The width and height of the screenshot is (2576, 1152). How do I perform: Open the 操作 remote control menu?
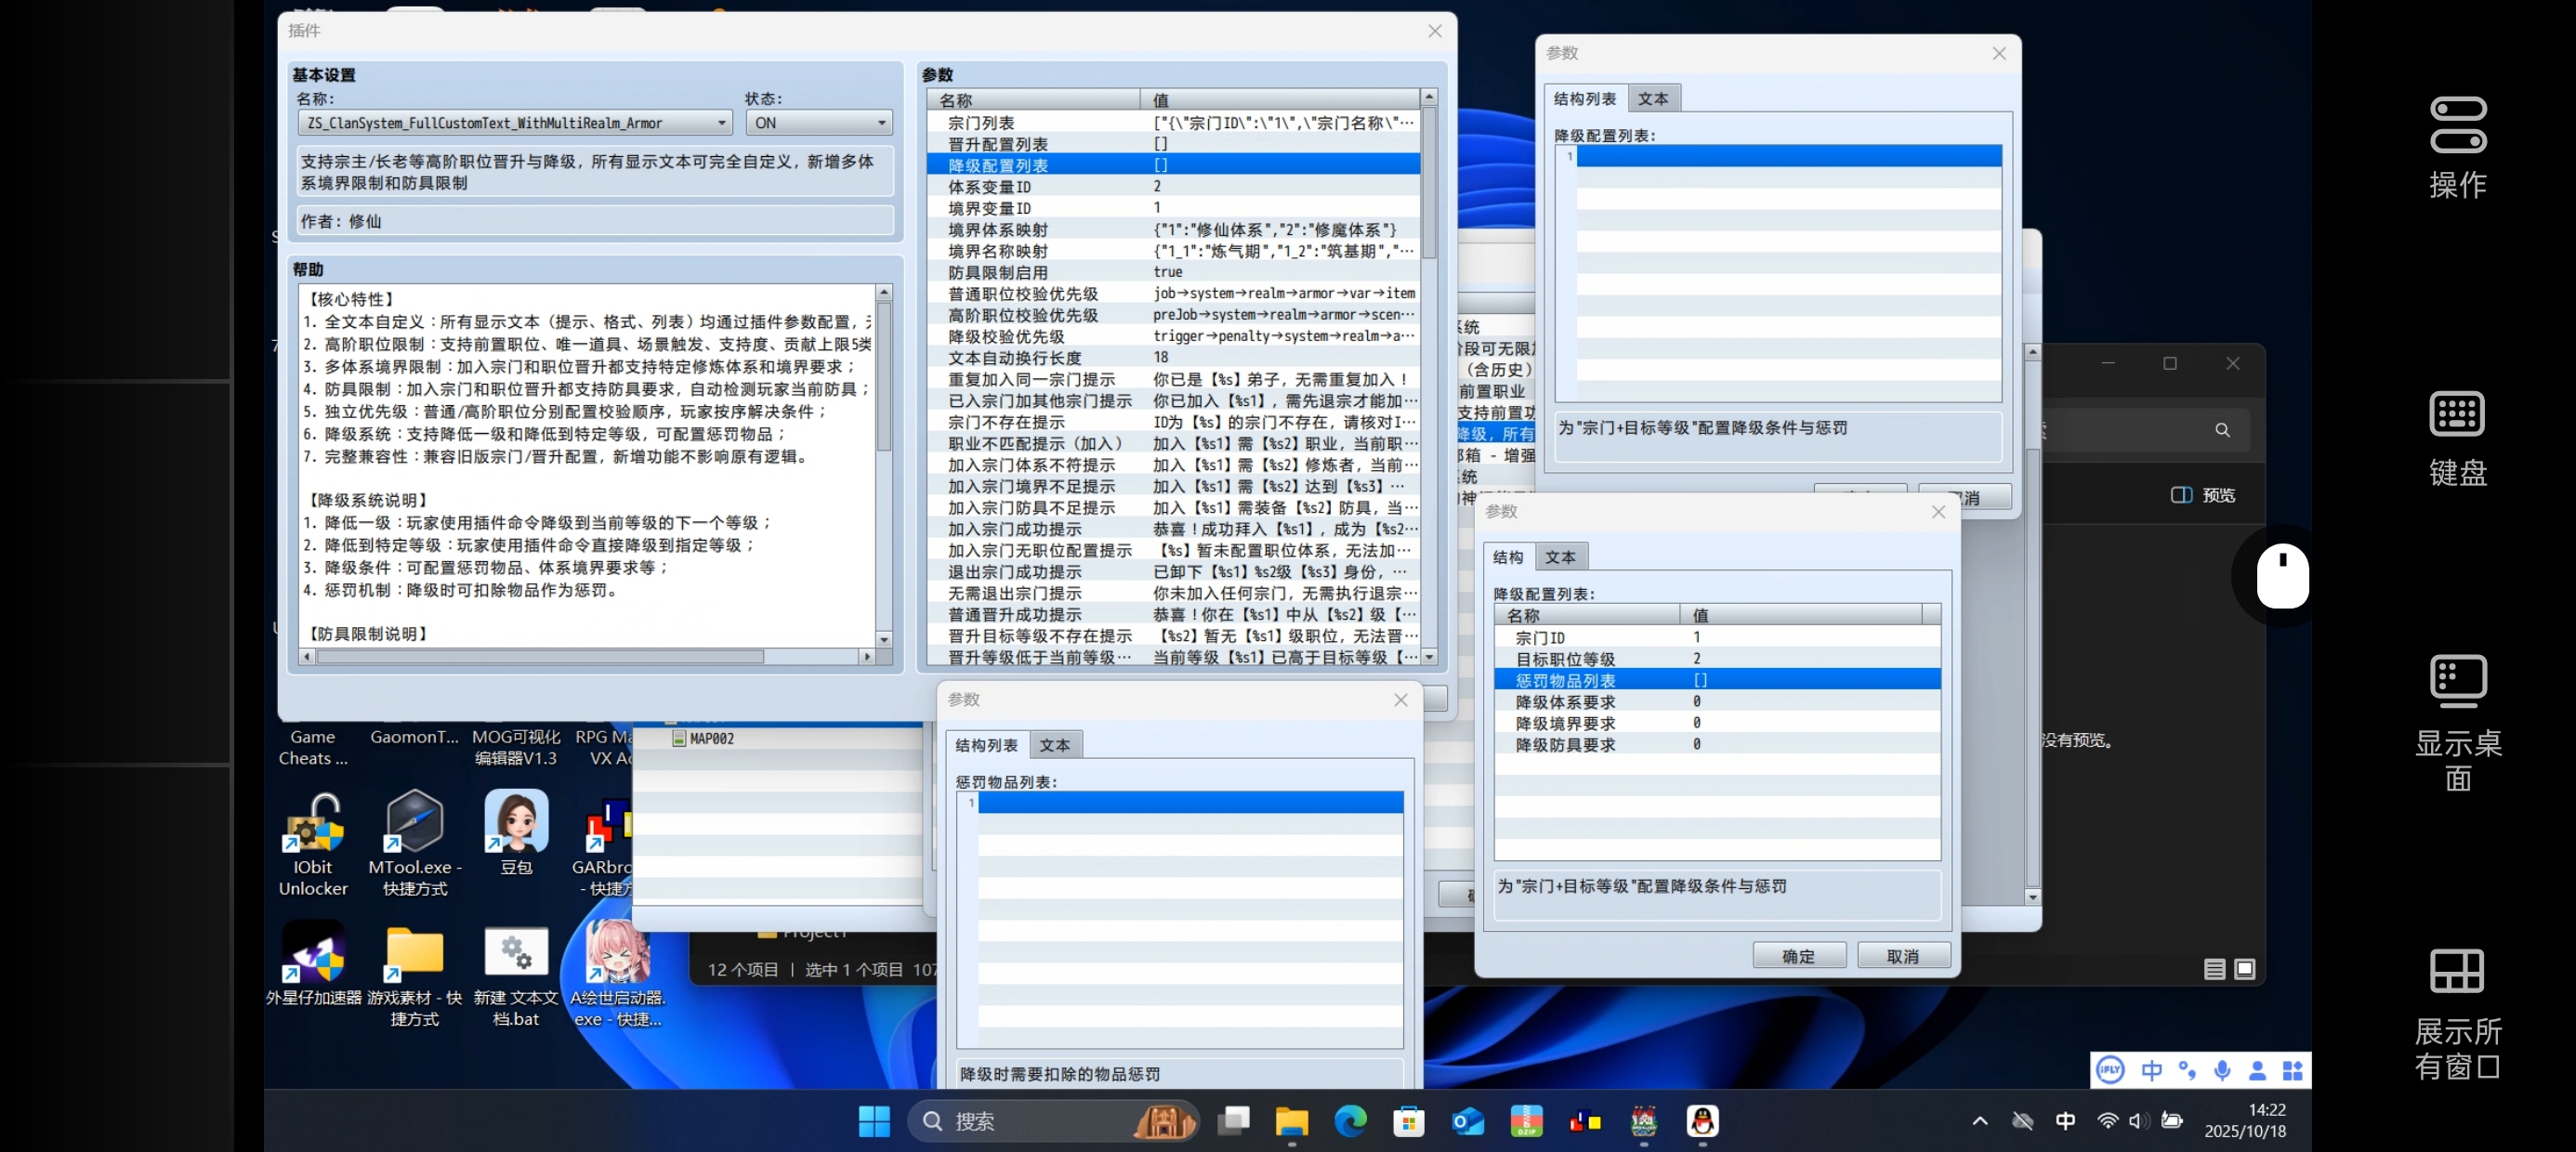(x=2457, y=147)
